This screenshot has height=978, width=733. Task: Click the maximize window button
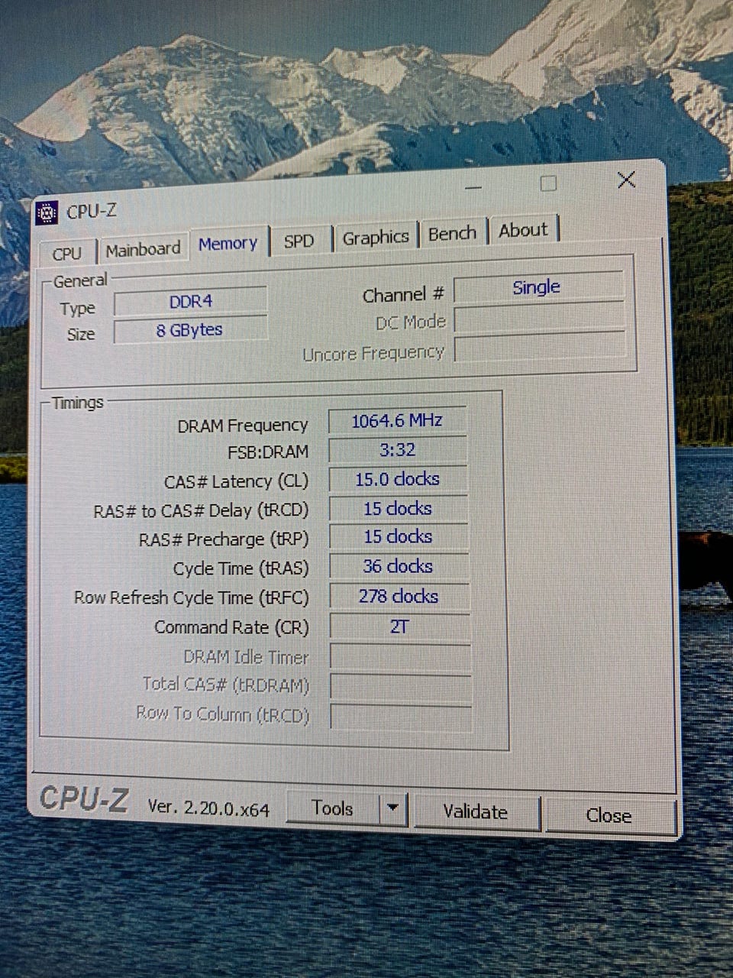click(x=548, y=183)
